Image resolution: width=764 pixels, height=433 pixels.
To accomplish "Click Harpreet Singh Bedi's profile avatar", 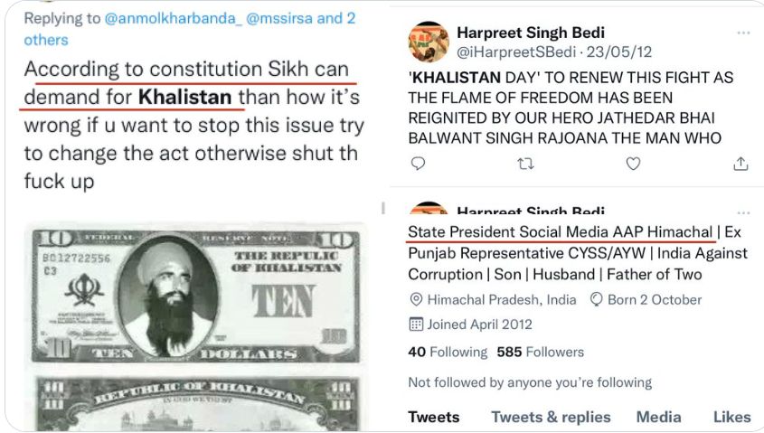I will coord(429,42).
